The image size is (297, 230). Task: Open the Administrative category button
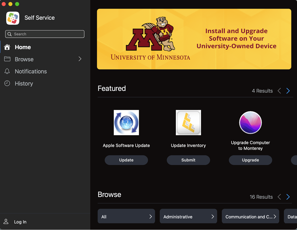click(188, 216)
